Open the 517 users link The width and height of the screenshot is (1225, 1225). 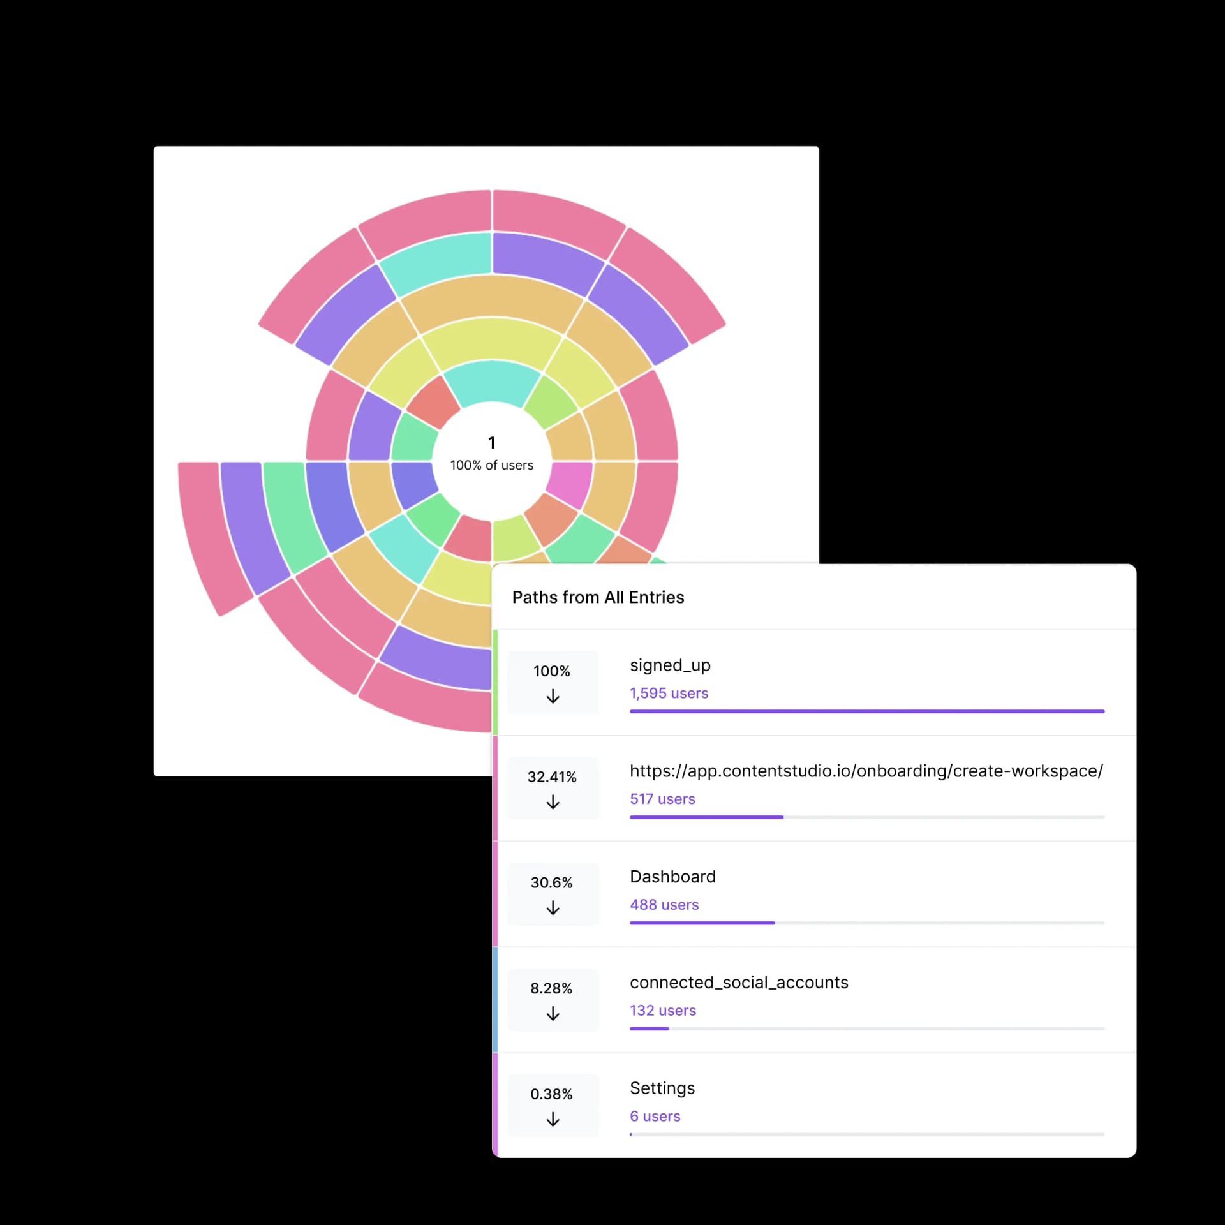click(662, 799)
